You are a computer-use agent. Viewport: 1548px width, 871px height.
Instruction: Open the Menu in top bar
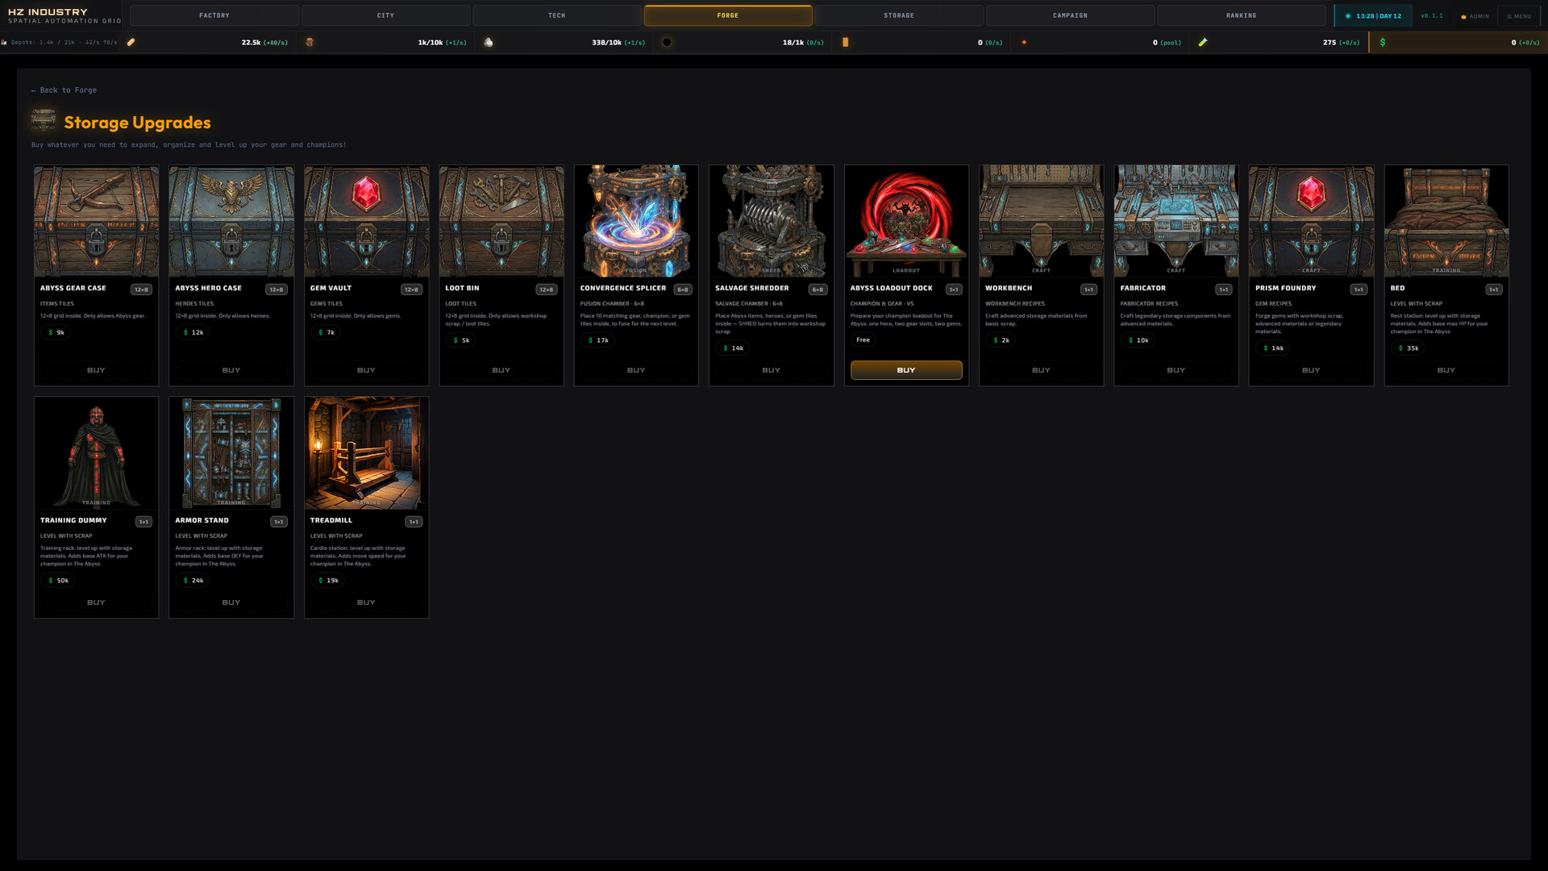(x=1519, y=16)
